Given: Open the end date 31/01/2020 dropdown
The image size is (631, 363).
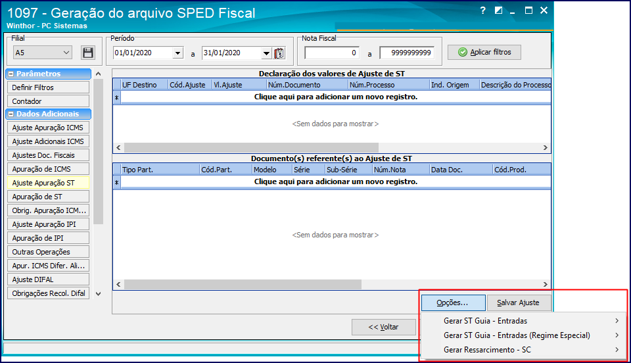Looking at the screenshot, I should (x=266, y=53).
